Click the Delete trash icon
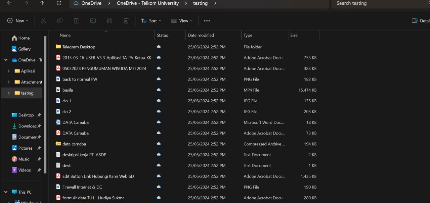Screen dimensions: 430x203 [x=126, y=21]
